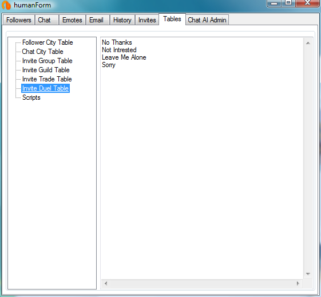Go to the Email tab
This screenshot has width=321, height=297.
(98, 20)
